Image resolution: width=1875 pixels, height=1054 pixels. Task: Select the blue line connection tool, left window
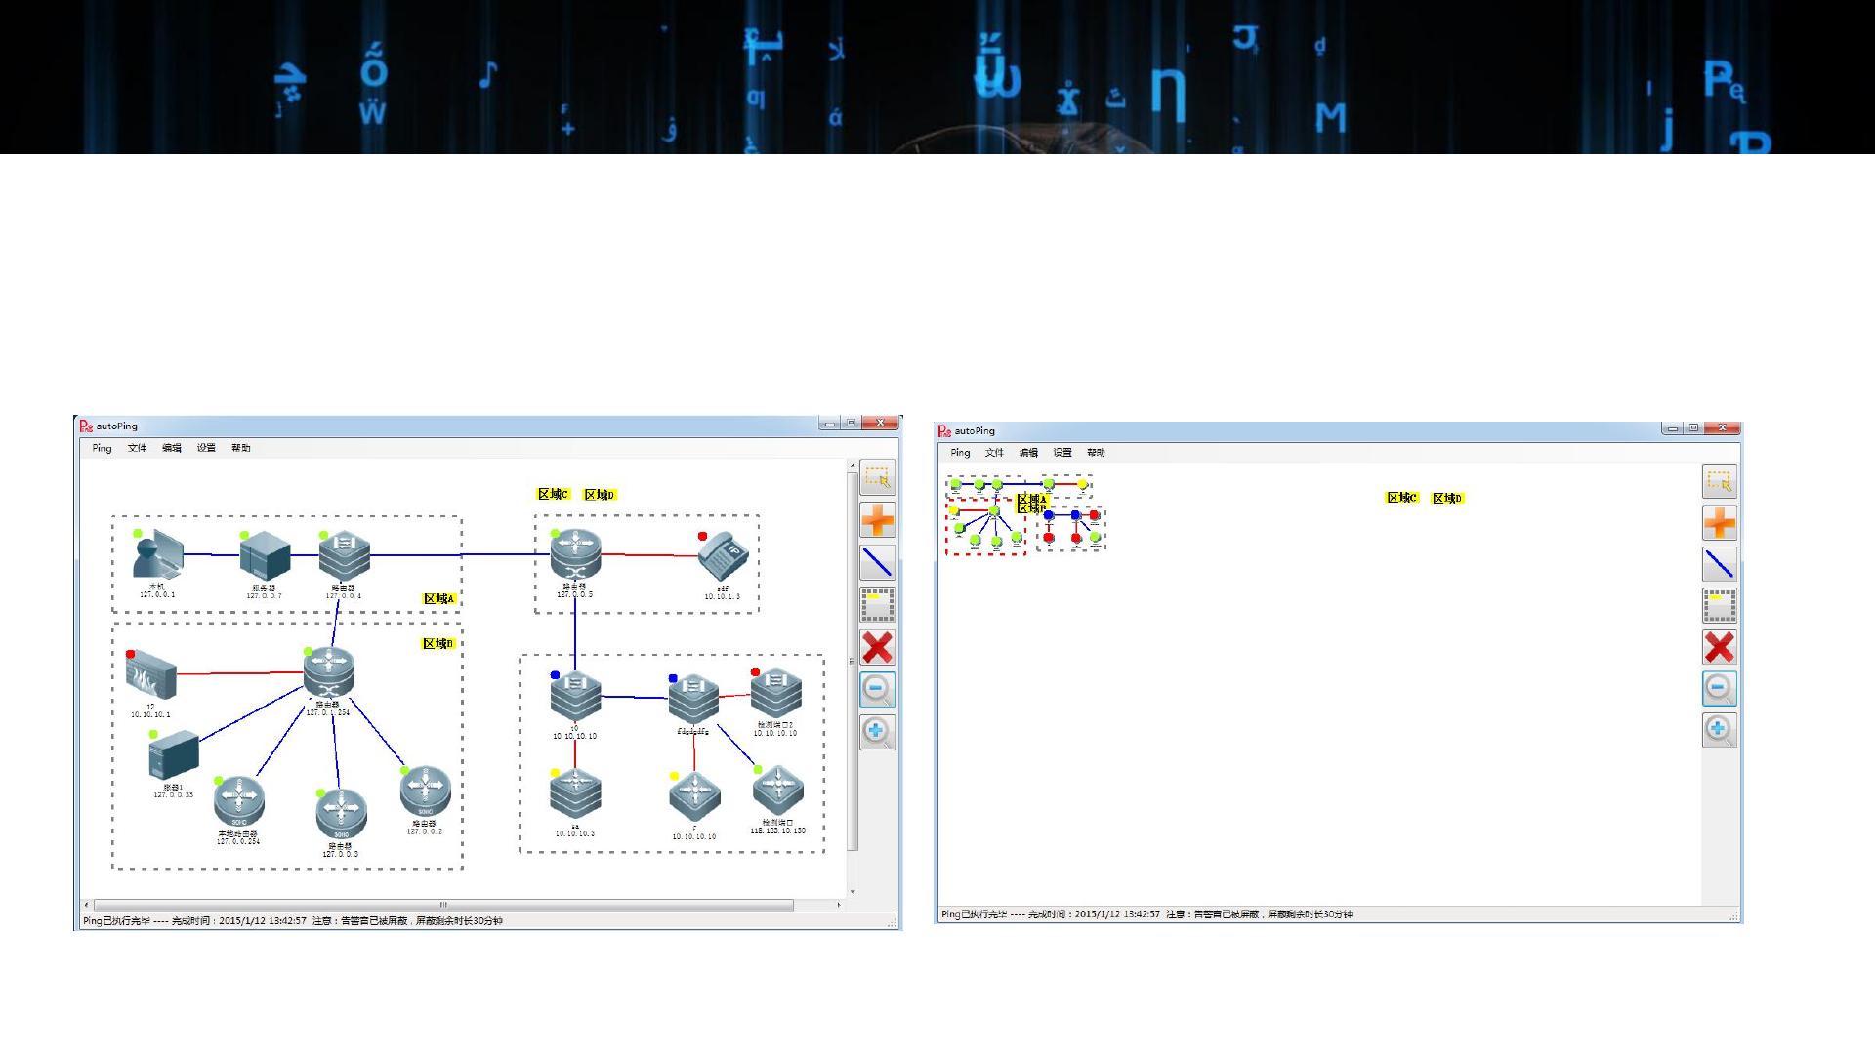point(877,563)
